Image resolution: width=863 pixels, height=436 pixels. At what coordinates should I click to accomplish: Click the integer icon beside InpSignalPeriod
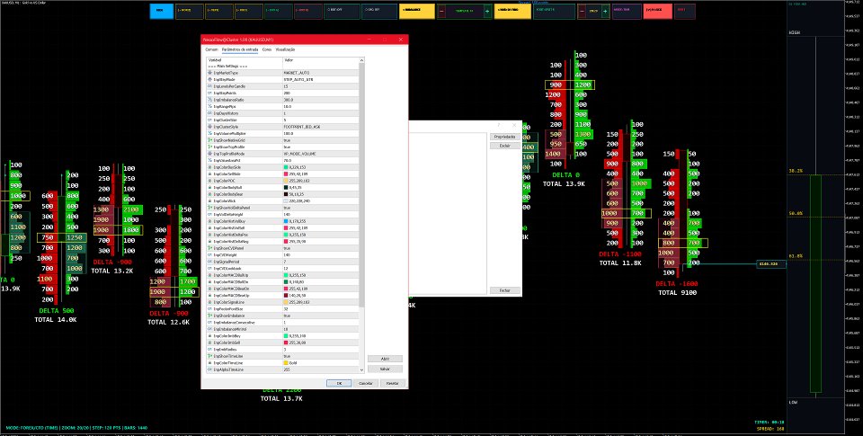pyautogui.click(x=210, y=262)
